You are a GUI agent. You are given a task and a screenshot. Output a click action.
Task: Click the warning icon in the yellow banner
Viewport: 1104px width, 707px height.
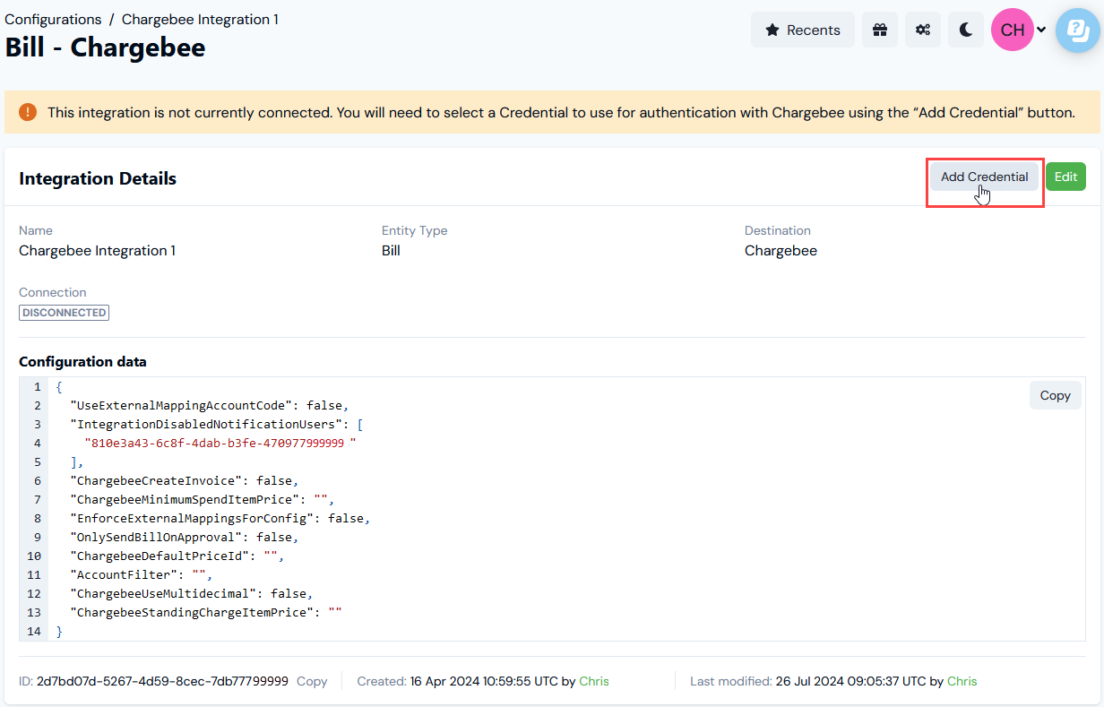[x=27, y=112]
